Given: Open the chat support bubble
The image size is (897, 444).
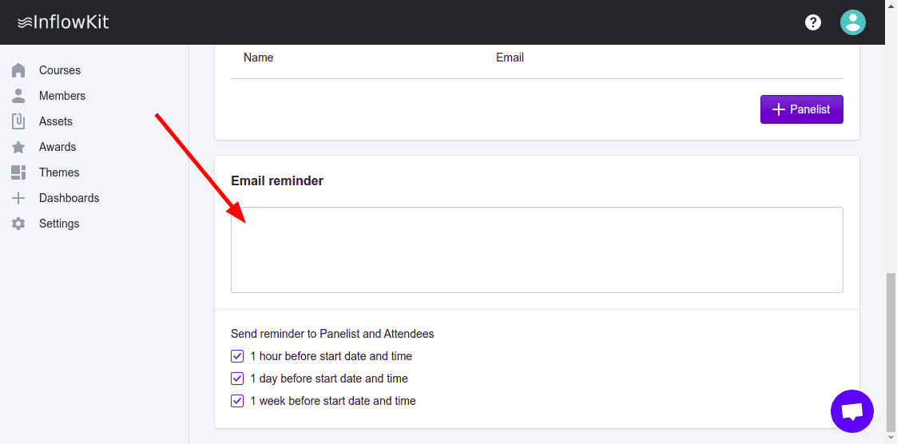Looking at the screenshot, I should [x=852, y=411].
